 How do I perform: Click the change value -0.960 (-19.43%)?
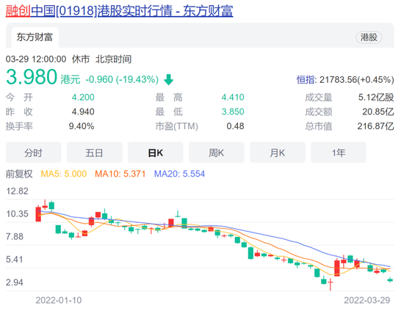[122, 79]
